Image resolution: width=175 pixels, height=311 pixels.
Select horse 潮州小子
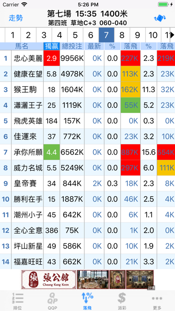click(28, 215)
